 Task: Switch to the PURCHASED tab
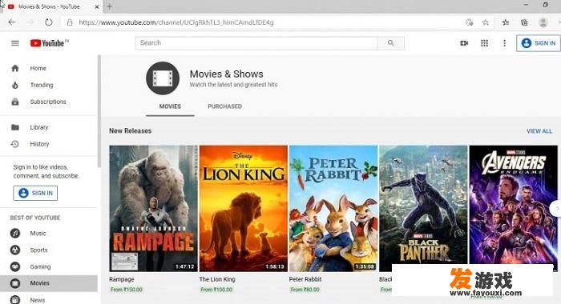pyautogui.click(x=224, y=106)
